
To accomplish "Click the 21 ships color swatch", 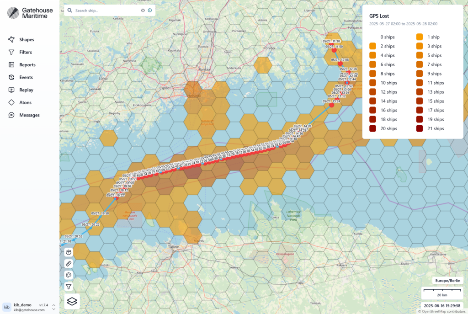I will click(x=420, y=128).
